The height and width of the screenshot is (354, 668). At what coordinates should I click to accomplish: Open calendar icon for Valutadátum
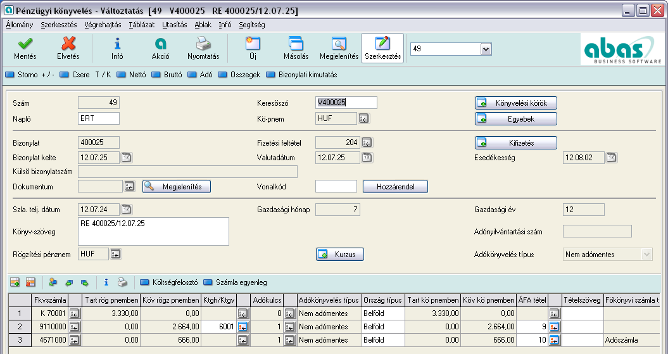[x=367, y=158]
